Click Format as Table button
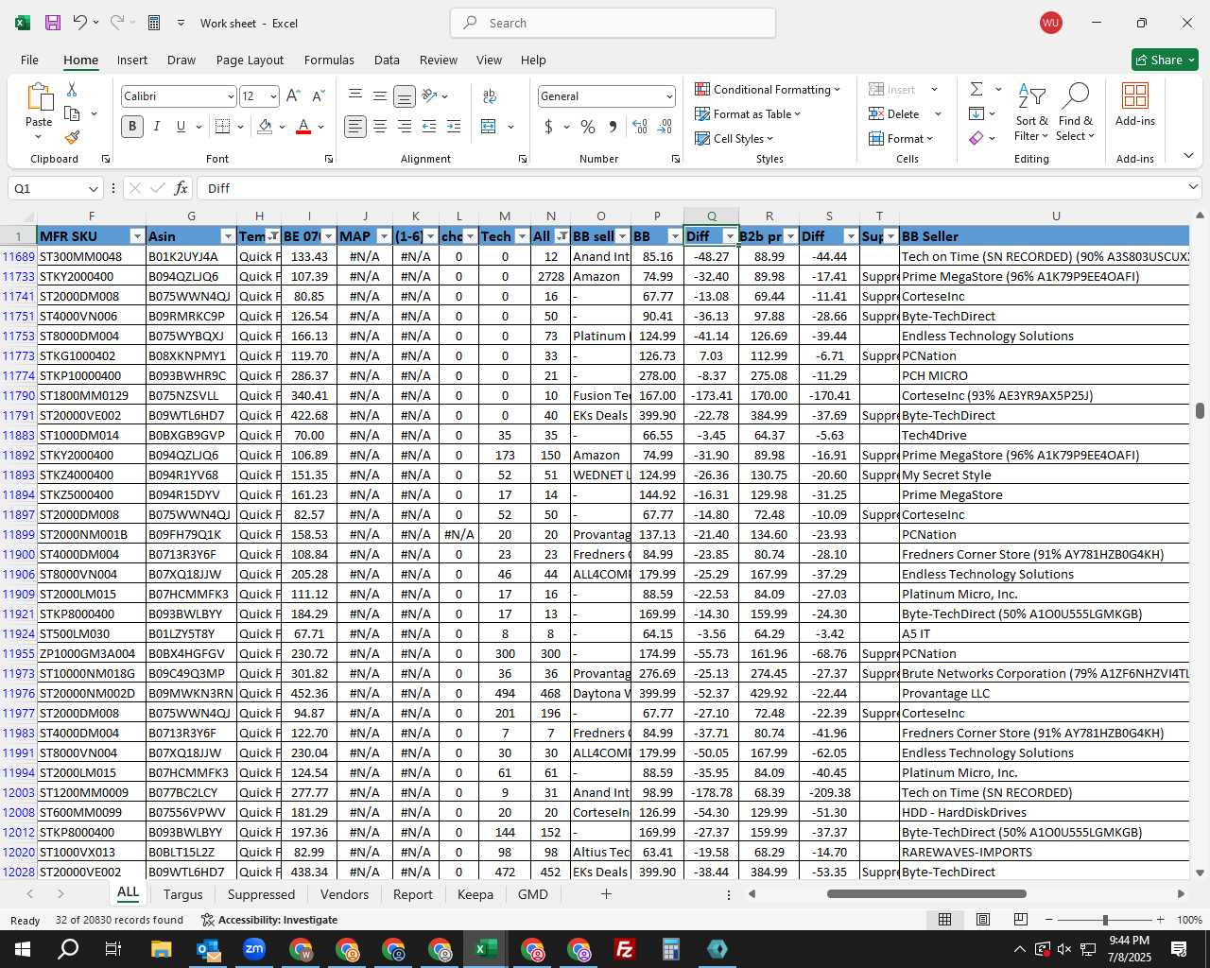Screen dimensions: 1210x968 click(748, 113)
